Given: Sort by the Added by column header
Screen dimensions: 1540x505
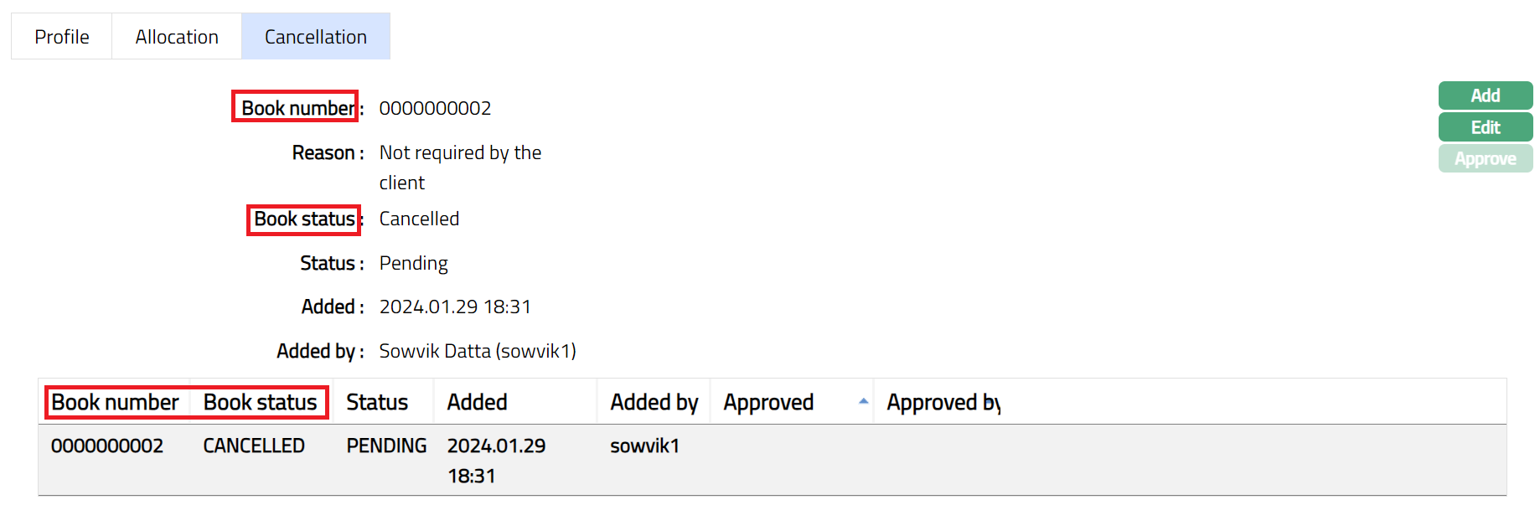Looking at the screenshot, I should 654,403.
